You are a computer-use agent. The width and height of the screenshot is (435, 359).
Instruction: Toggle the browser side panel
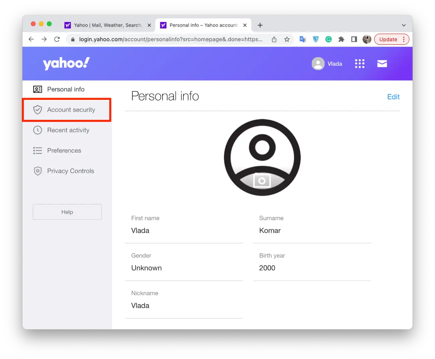click(x=354, y=39)
